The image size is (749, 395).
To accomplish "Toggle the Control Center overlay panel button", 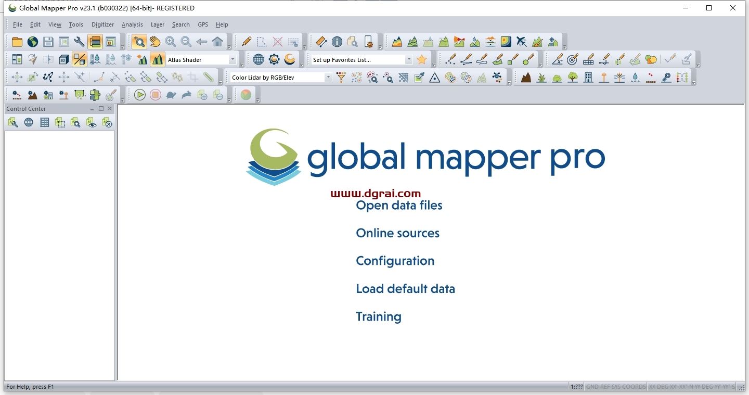I will point(95,42).
